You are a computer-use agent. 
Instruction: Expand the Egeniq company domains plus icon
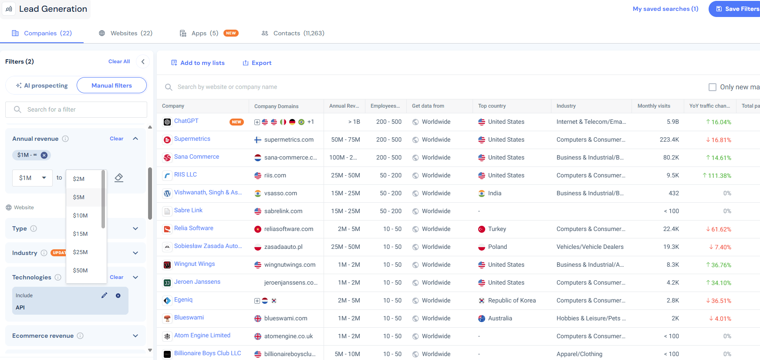click(x=257, y=301)
